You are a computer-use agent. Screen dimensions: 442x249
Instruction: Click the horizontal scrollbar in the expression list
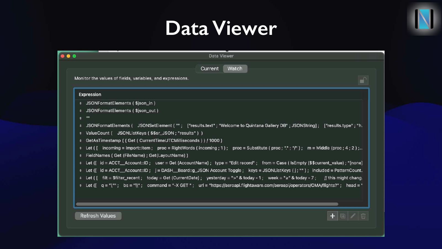point(207,204)
